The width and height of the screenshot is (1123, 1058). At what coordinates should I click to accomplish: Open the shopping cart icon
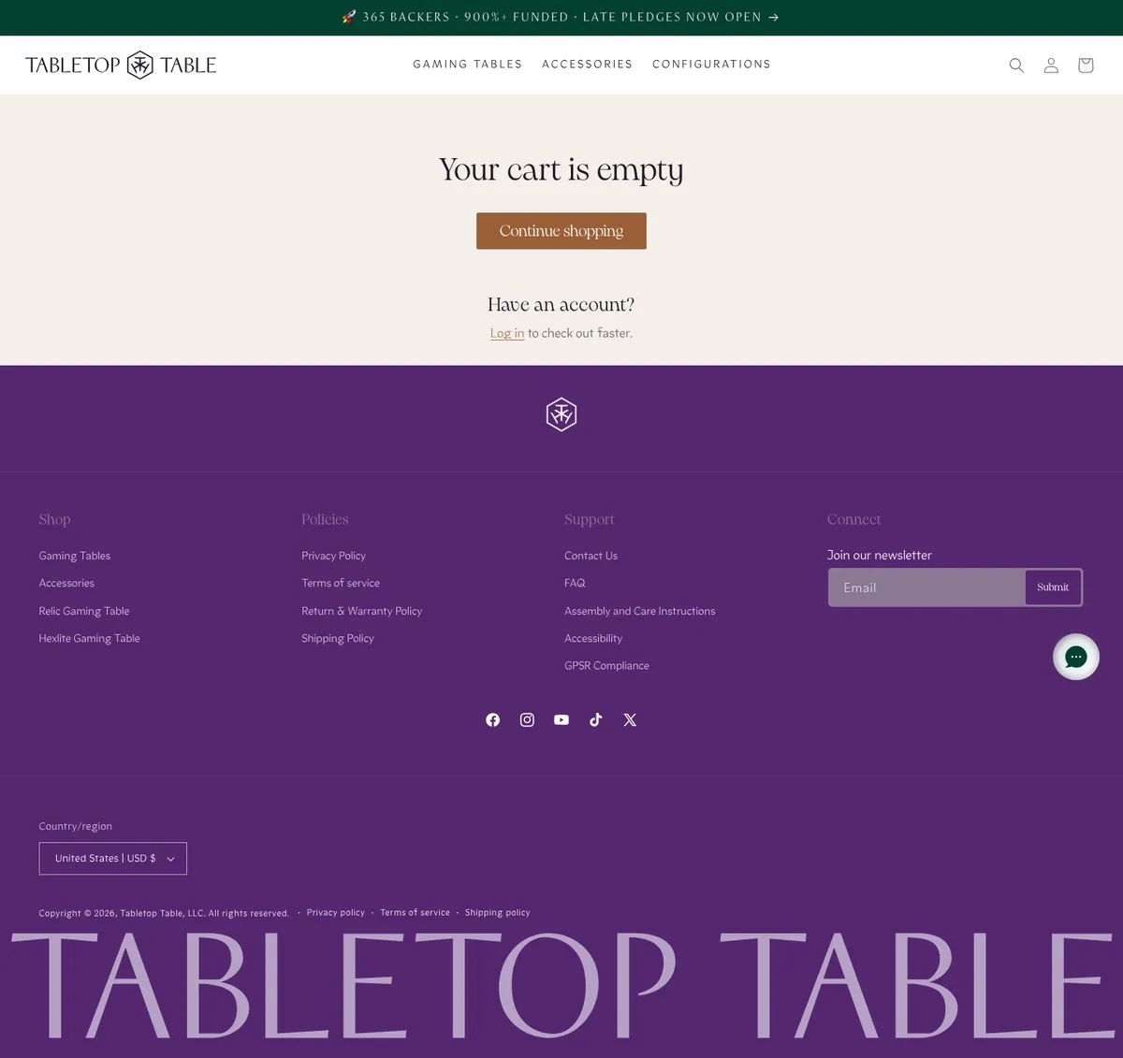click(1086, 65)
